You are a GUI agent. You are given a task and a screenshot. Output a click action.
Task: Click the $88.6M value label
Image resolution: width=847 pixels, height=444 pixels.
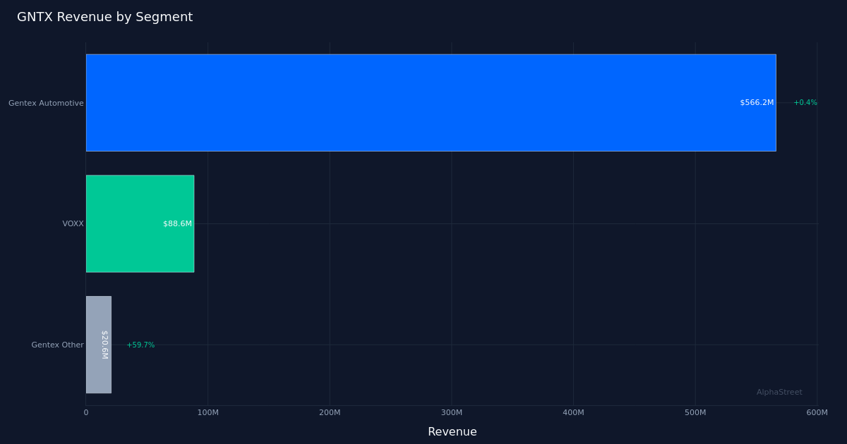coord(177,224)
